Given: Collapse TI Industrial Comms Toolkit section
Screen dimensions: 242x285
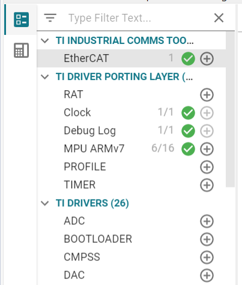Looking at the screenshot, I should (x=44, y=41).
